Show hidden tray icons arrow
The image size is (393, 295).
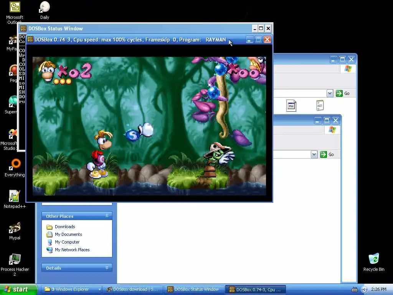click(x=364, y=290)
